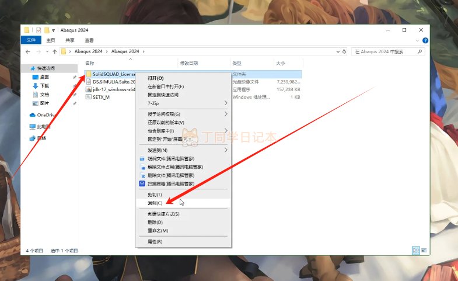458x281 pixels.
Task: Click the 网络 network icon
Action: (33, 138)
